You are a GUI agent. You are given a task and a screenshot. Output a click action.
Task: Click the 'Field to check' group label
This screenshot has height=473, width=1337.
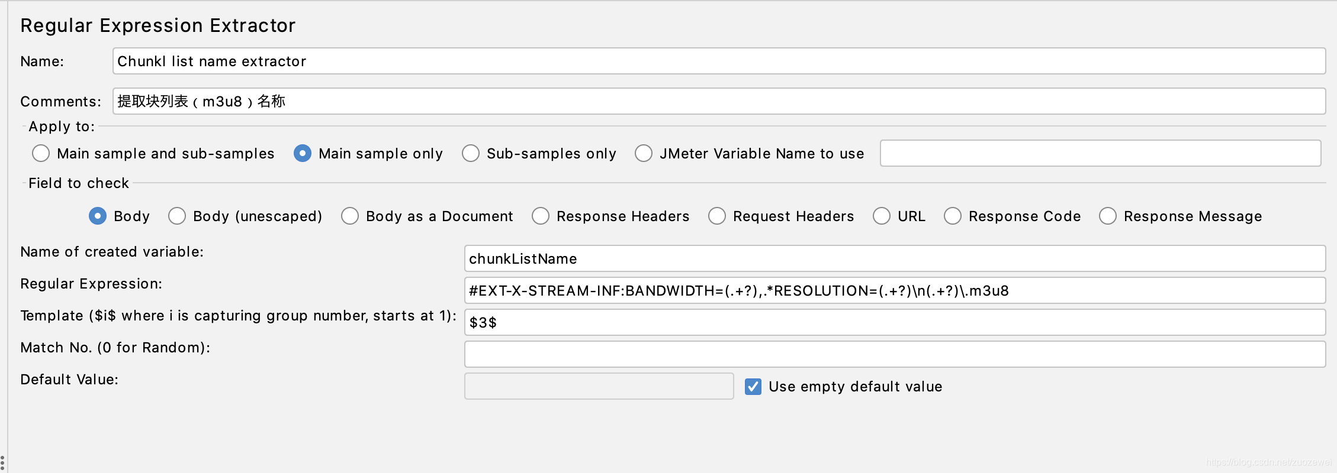(x=79, y=183)
